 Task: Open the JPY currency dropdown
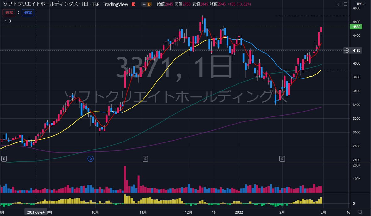coord(359,4)
